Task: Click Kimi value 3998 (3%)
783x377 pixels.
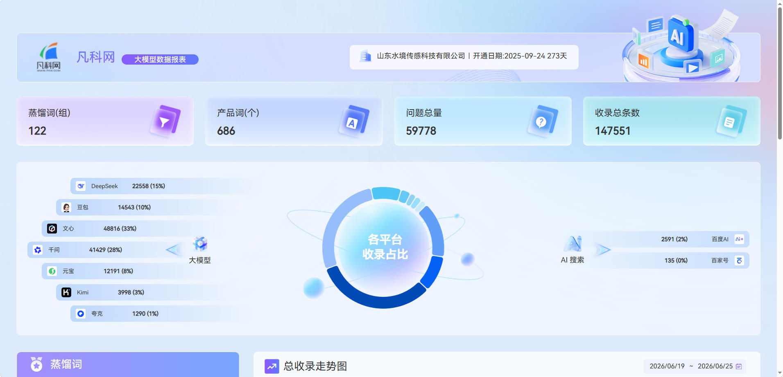Action: (131, 292)
